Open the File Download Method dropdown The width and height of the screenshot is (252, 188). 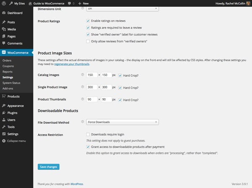pyautogui.click(x=123, y=122)
